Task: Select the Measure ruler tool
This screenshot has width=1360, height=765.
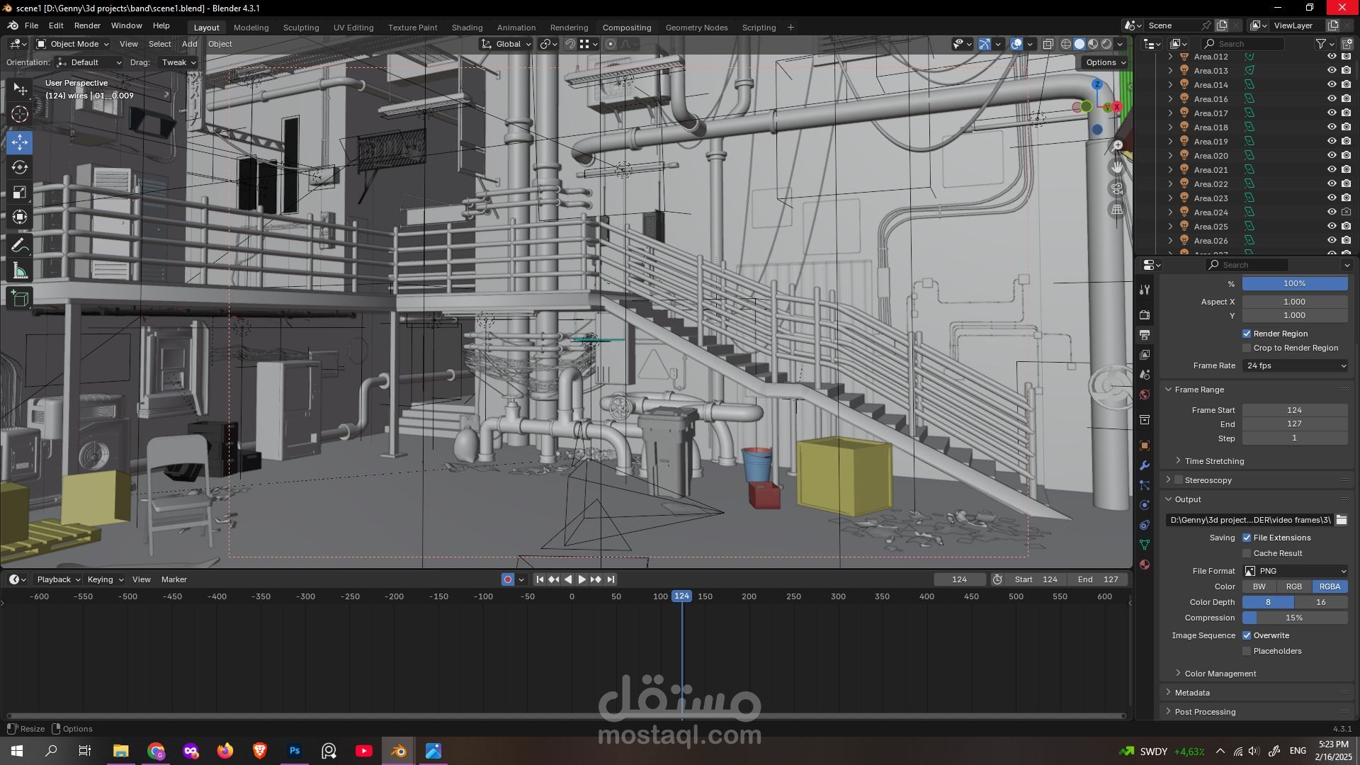Action: pyautogui.click(x=20, y=271)
